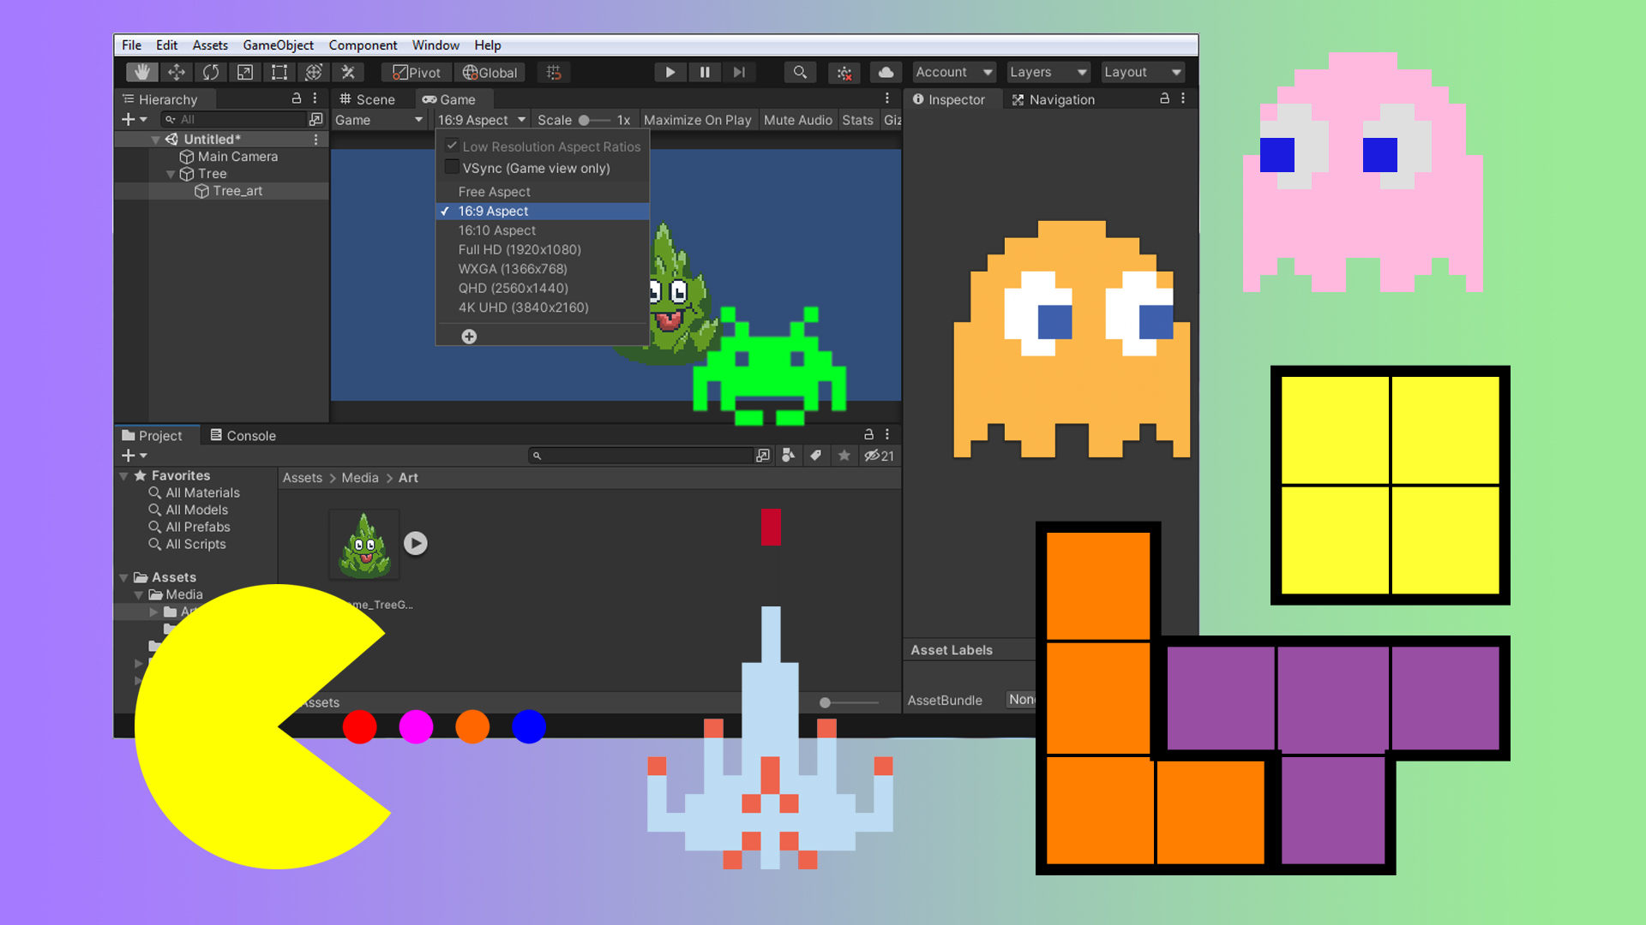This screenshot has height=925, width=1646.
Task: Click the Hierarchy search field
Action: [x=233, y=119]
